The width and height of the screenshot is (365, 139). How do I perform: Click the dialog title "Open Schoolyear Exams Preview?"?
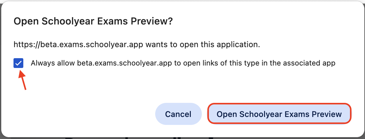(x=93, y=21)
